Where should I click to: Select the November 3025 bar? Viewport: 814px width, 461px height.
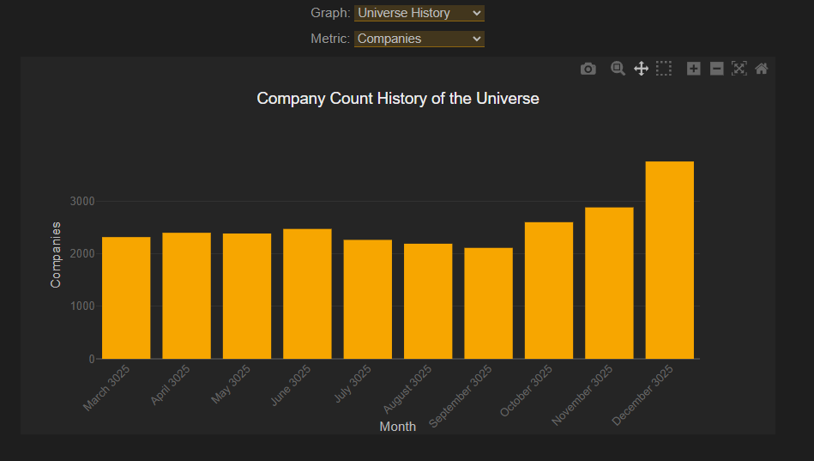click(609, 283)
